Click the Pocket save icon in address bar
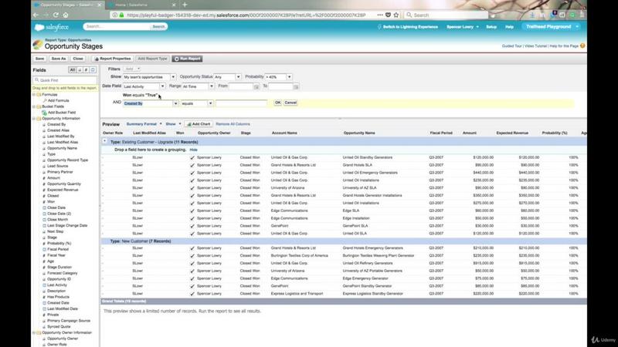Screen dimensions: 618x347 coord(388,15)
